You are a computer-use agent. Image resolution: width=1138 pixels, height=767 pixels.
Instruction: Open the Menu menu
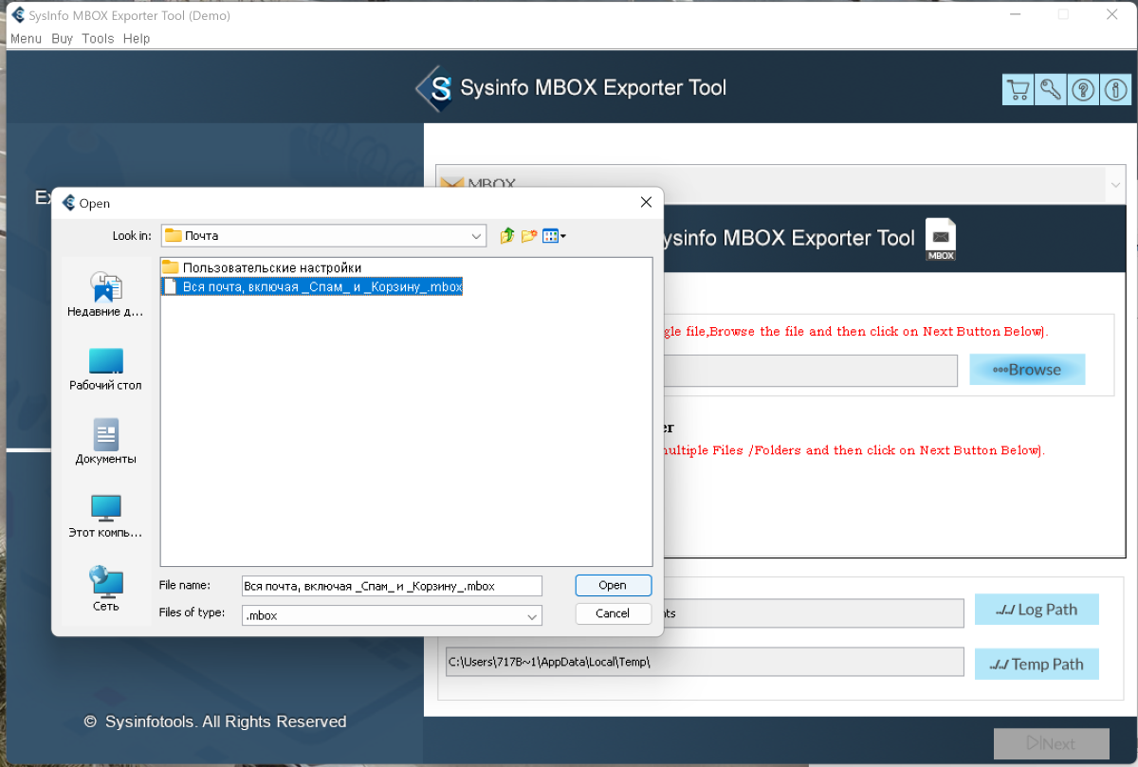[26, 39]
